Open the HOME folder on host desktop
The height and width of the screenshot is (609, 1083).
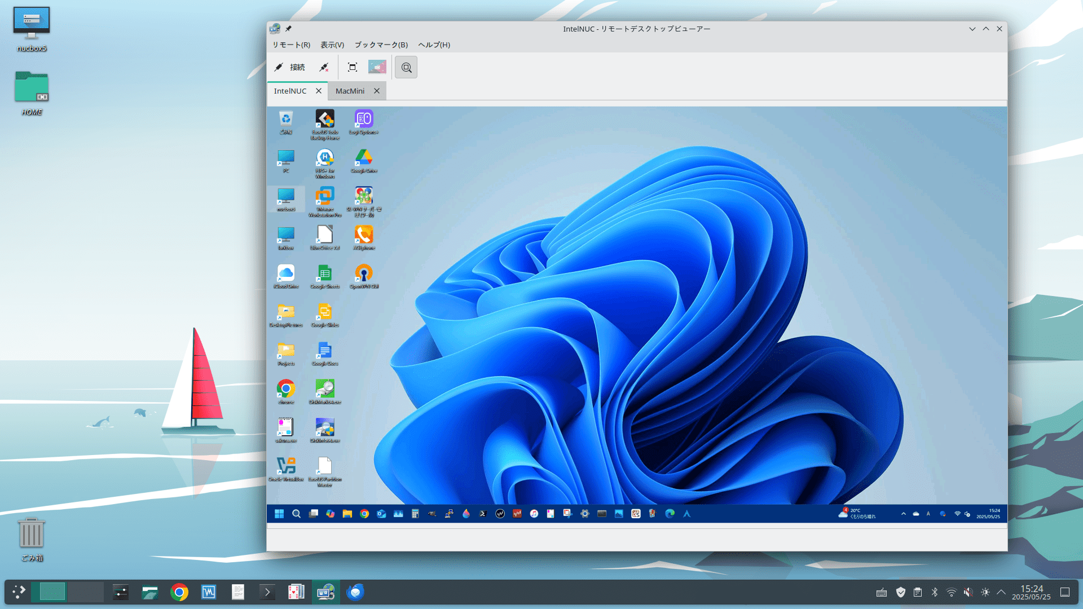(x=32, y=93)
